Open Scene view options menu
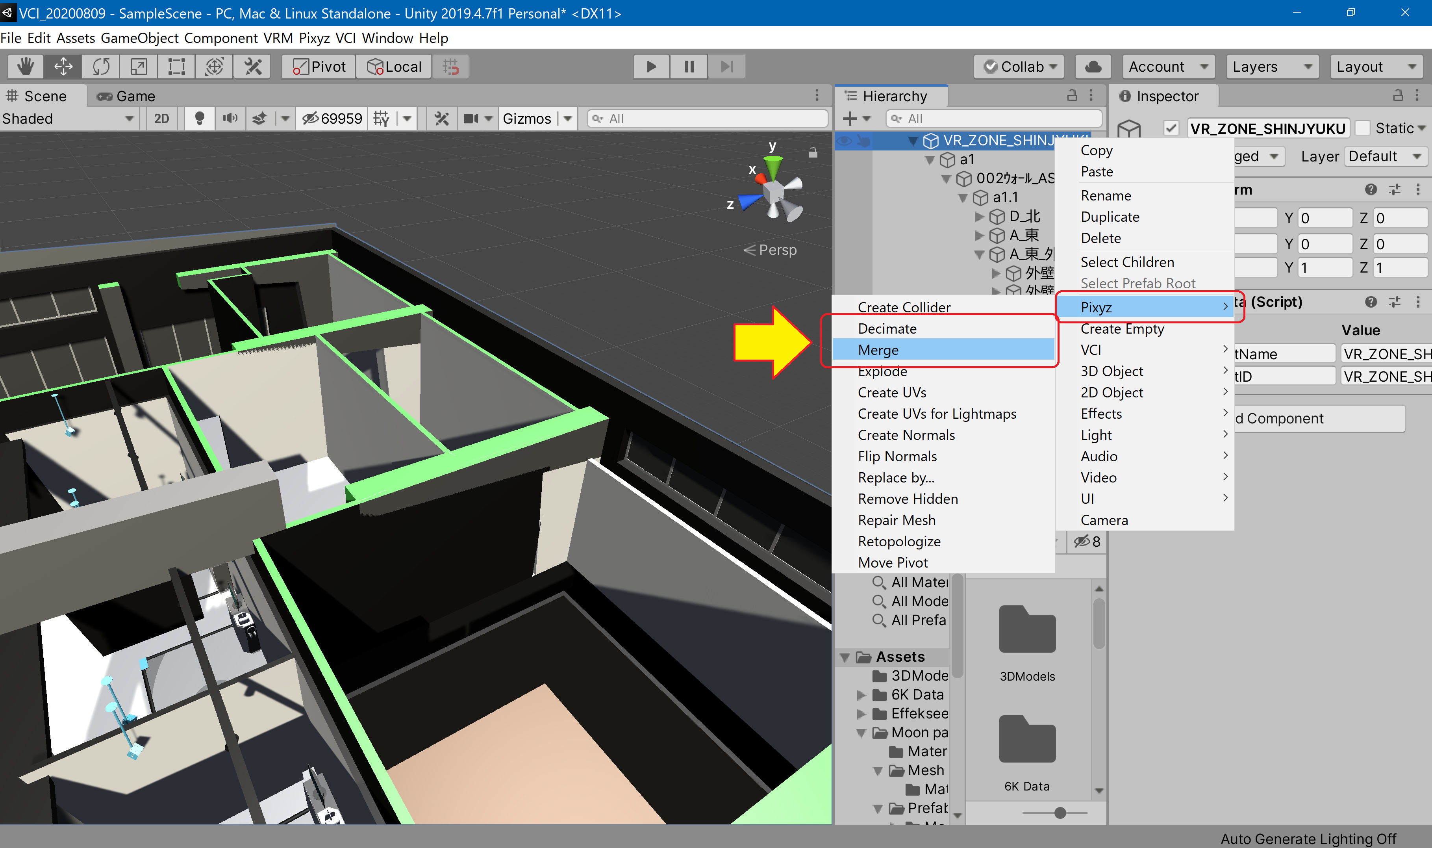The image size is (1432, 848). click(x=817, y=95)
